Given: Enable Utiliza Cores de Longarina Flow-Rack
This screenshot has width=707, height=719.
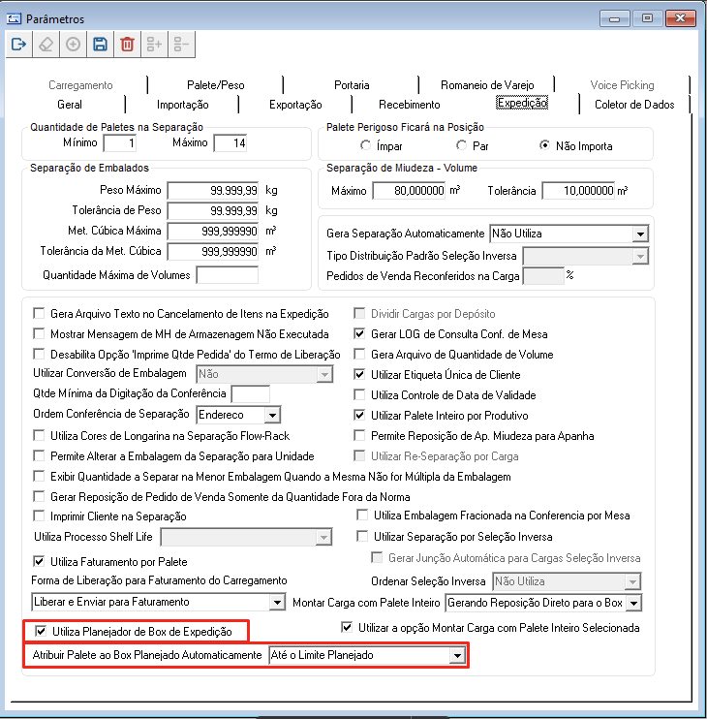Looking at the screenshot, I should (x=39, y=435).
